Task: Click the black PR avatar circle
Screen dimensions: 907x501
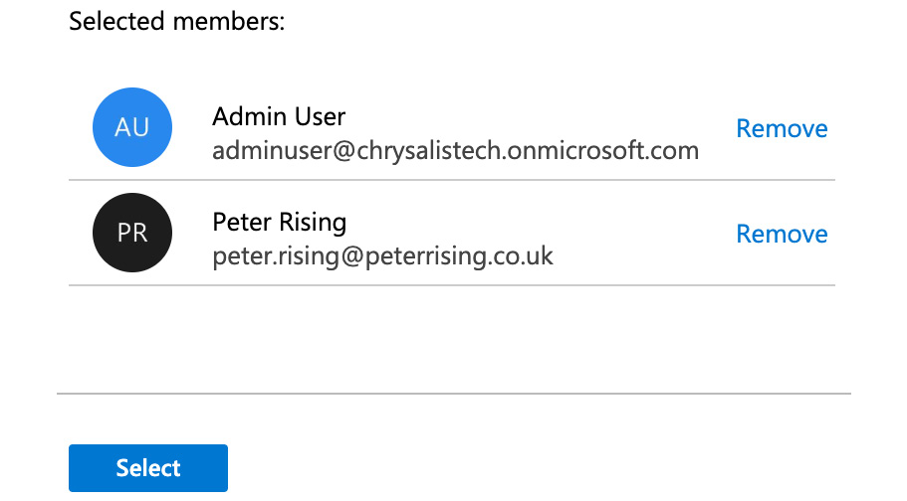Action: (x=132, y=233)
